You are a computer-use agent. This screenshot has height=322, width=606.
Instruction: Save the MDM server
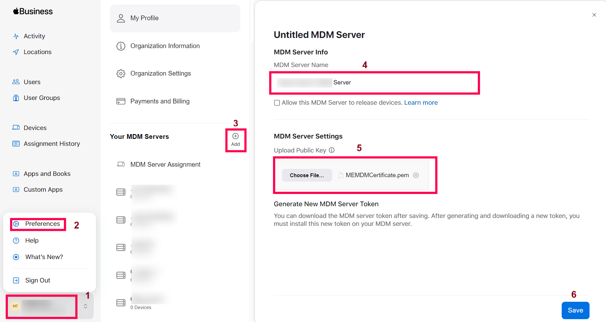pyautogui.click(x=575, y=310)
